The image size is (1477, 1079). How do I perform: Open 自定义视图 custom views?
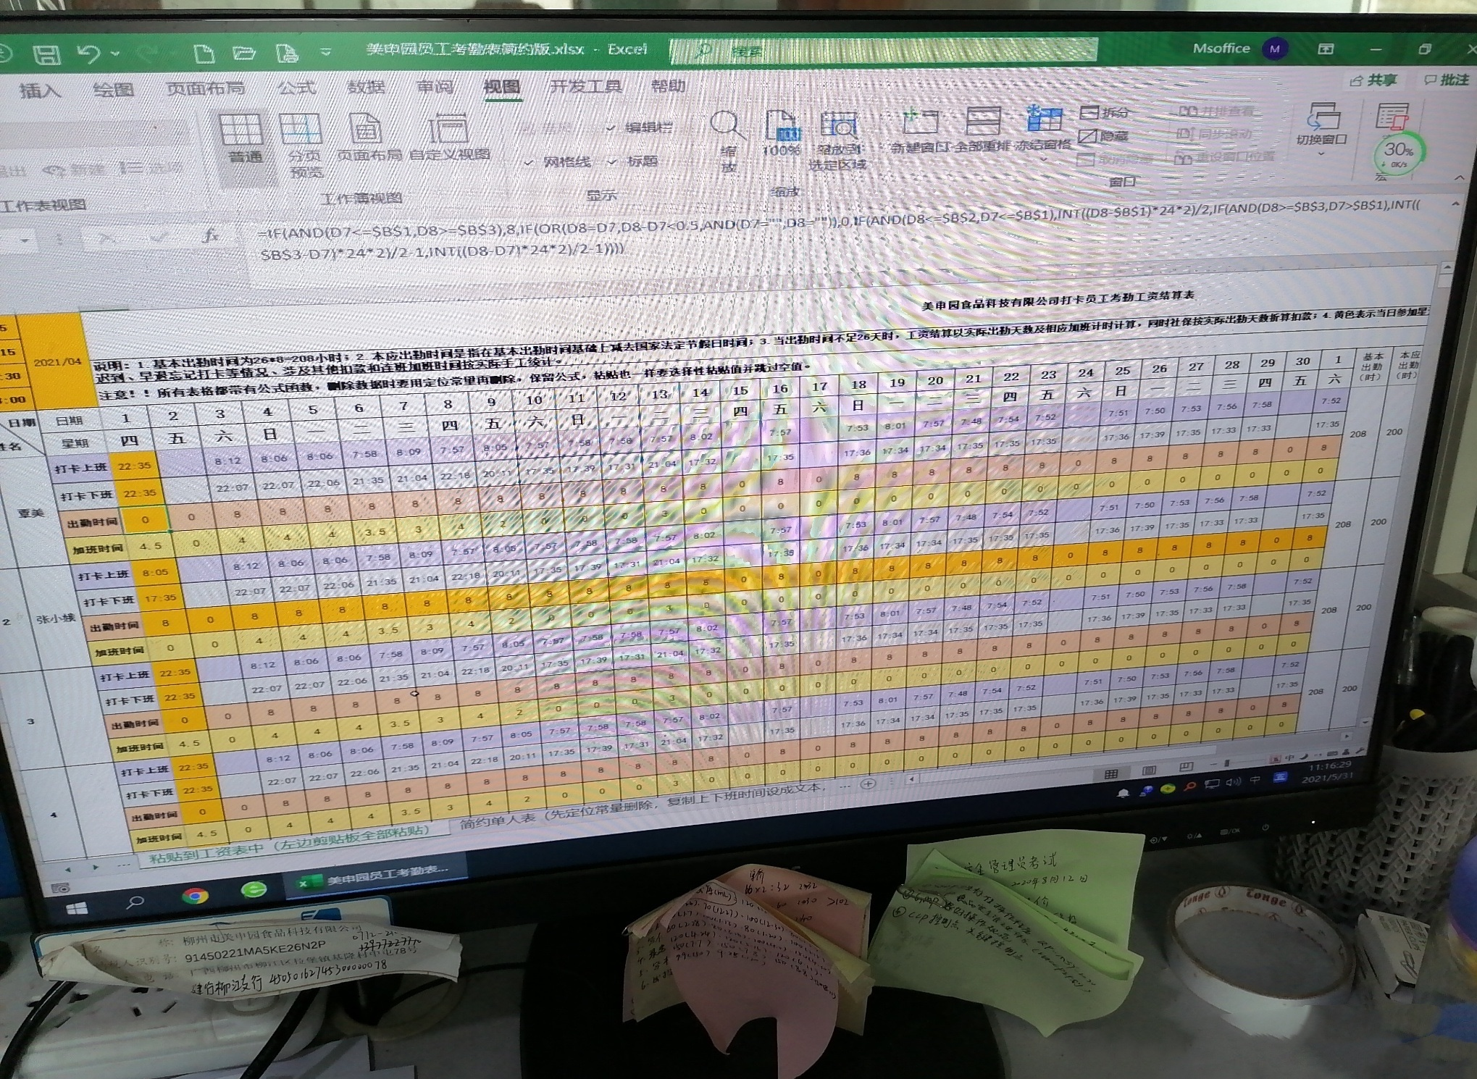coord(449,136)
